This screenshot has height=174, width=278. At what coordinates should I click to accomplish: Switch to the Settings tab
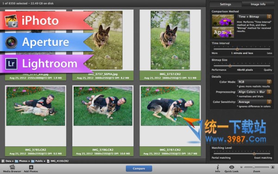click(x=226, y=4)
